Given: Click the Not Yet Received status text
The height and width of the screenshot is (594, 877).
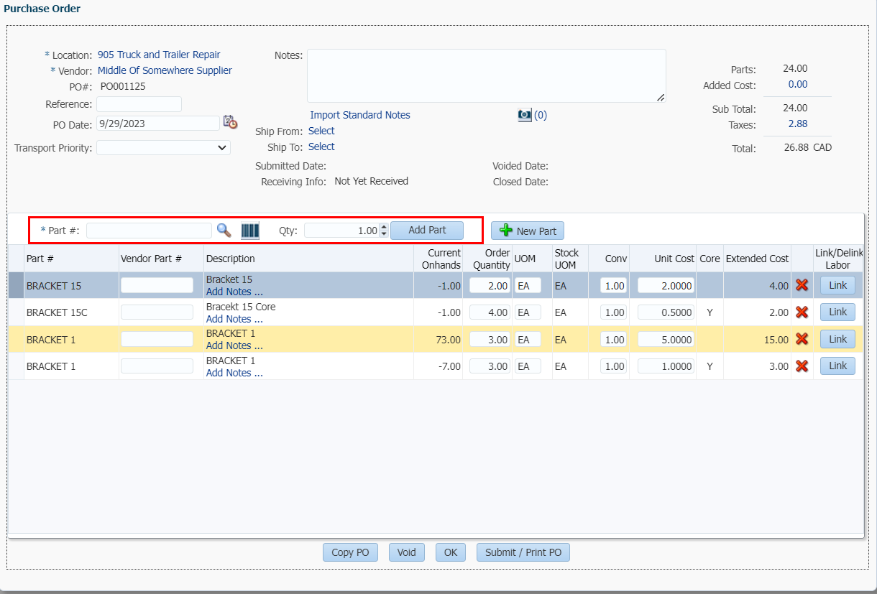Looking at the screenshot, I should click(x=372, y=181).
